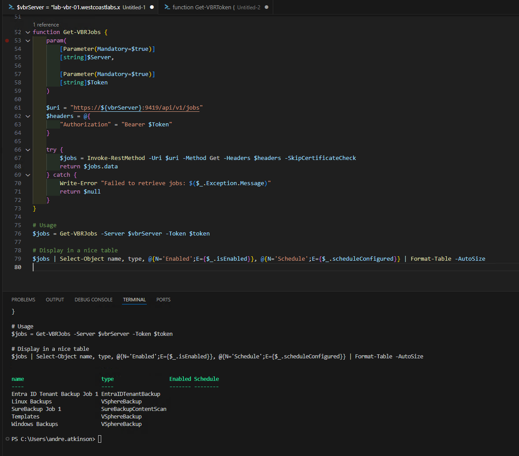
Task: Click the PowerShell icon on the Untitled-1 tab
Action: coord(11,7)
